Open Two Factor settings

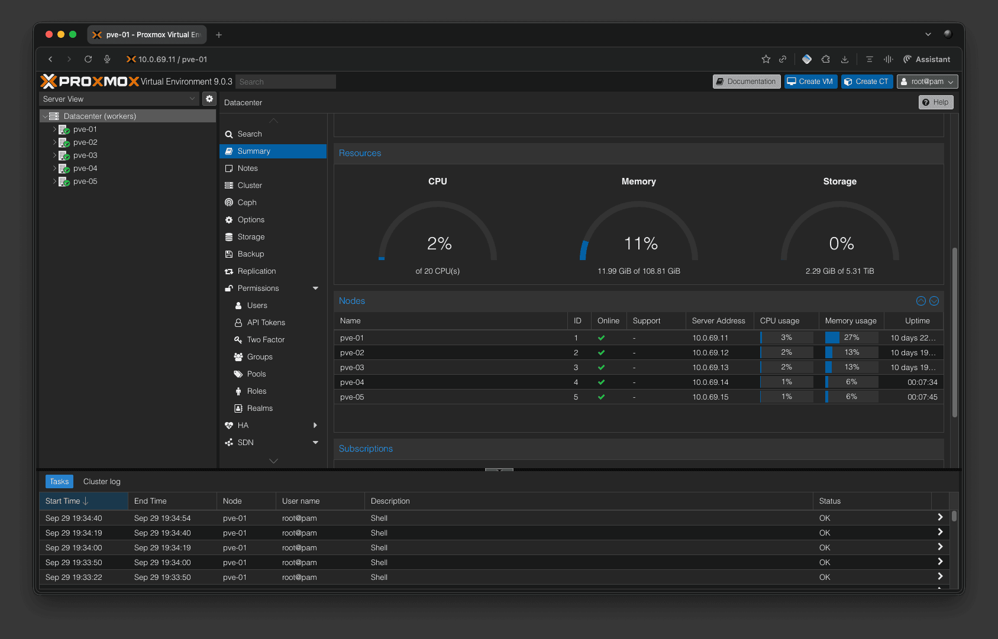click(273, 340)
